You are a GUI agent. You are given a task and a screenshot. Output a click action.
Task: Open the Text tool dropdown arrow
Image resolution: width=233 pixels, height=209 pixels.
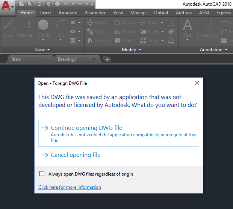tap(188, 40)
